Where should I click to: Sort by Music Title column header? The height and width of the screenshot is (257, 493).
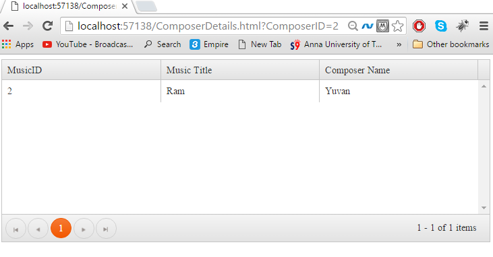click(x=240, y=70)
